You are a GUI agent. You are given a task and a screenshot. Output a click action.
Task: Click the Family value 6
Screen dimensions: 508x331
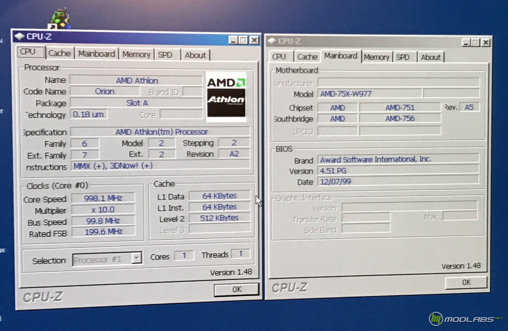click(x=84, y=144)
